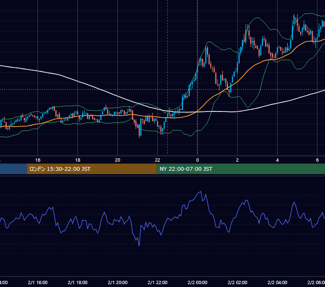Click the 2/1 18:00 date label
Image resolution: width=325 pixels, height=287 pixels.
(x=78, y=282)
